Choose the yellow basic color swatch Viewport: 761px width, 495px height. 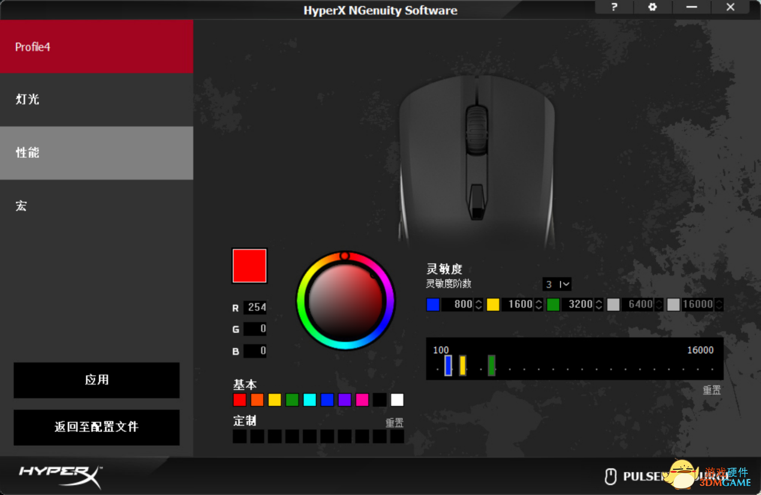tap(275, 400)
